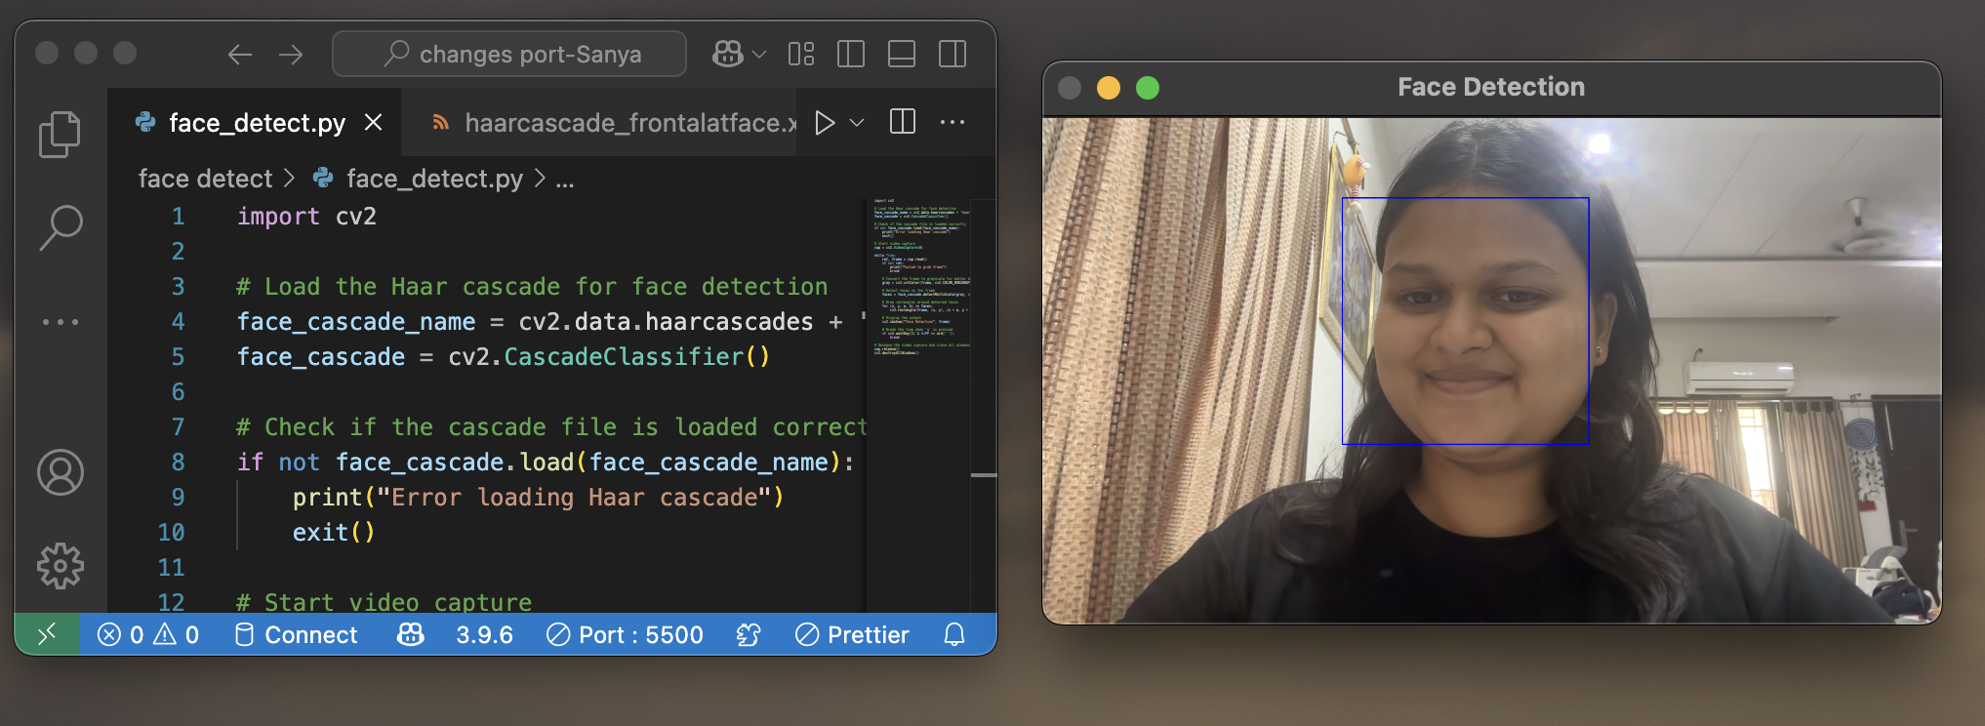The width and height of the screenshot is (1985, 726).
Task: Toggle the bottom panel visibility
Action: pos(902,54)
